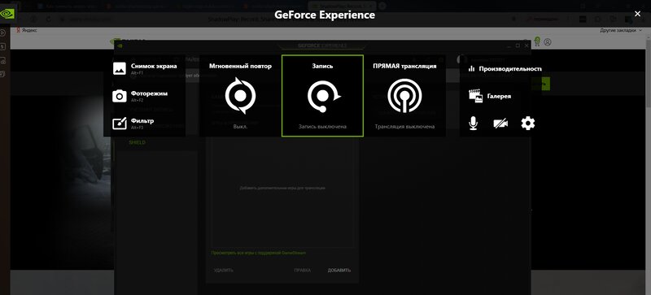Open the Мгновенный повтор instant replay icon
Screen dimensions: 651x295
click(240, 95)
